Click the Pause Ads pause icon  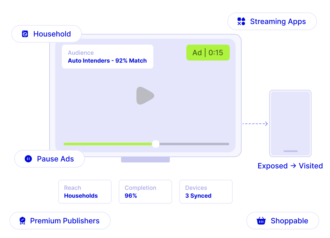point(28,159)
